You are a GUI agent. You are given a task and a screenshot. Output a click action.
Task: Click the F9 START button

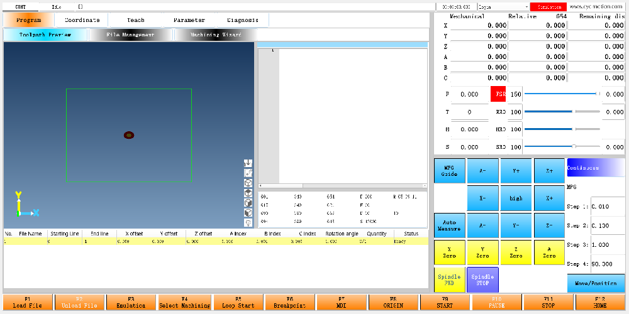[445, 303]
